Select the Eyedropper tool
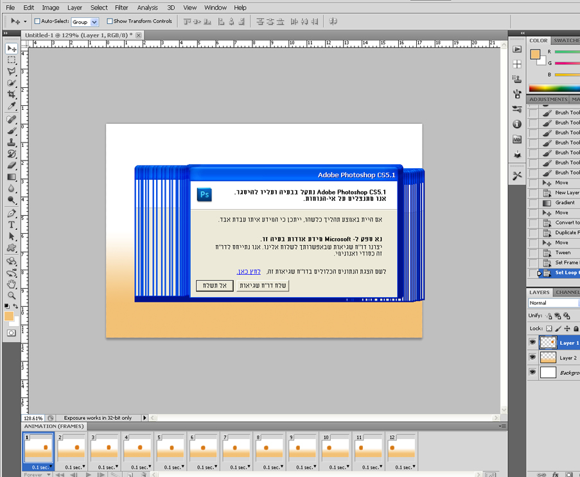The image size is (580, 477). coord(12,106)
